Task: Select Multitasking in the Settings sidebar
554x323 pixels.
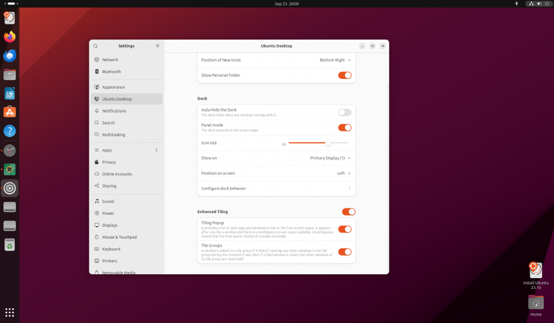Action: click(126, 135)
